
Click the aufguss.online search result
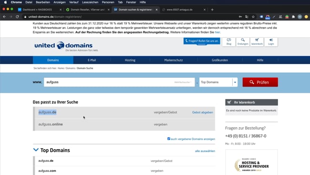[51, 124]
